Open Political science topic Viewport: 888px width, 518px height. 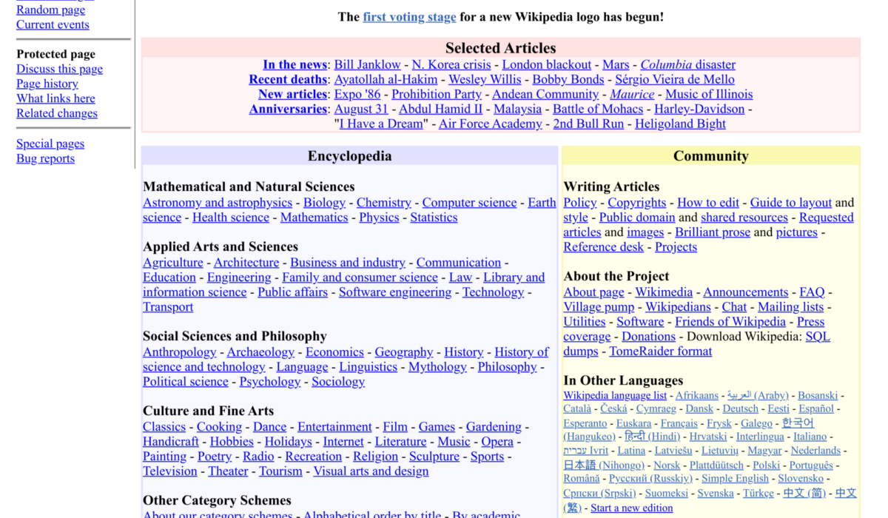point(186,382)
